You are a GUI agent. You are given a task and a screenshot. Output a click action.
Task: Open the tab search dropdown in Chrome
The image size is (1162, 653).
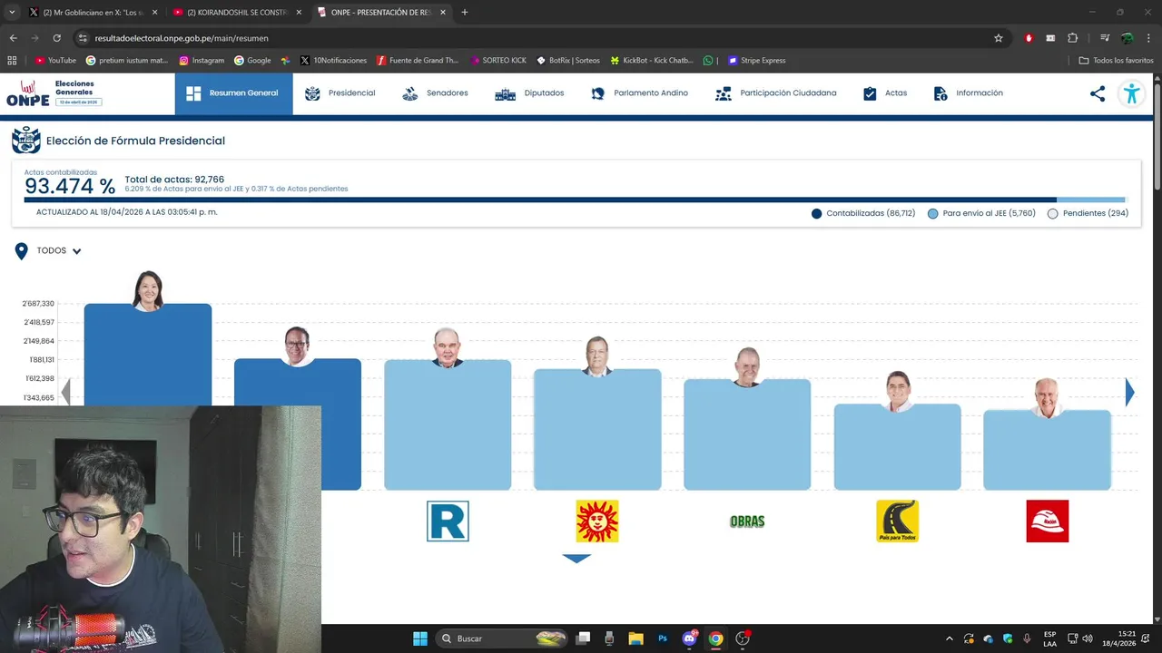(12, 13)
